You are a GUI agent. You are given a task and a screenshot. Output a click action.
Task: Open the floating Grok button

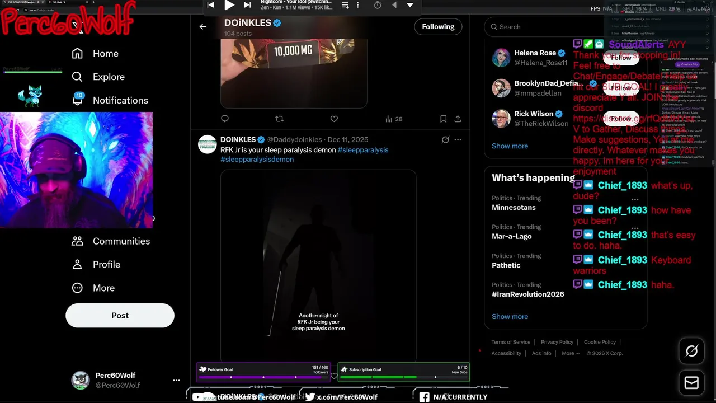click(x=691, y=351)
